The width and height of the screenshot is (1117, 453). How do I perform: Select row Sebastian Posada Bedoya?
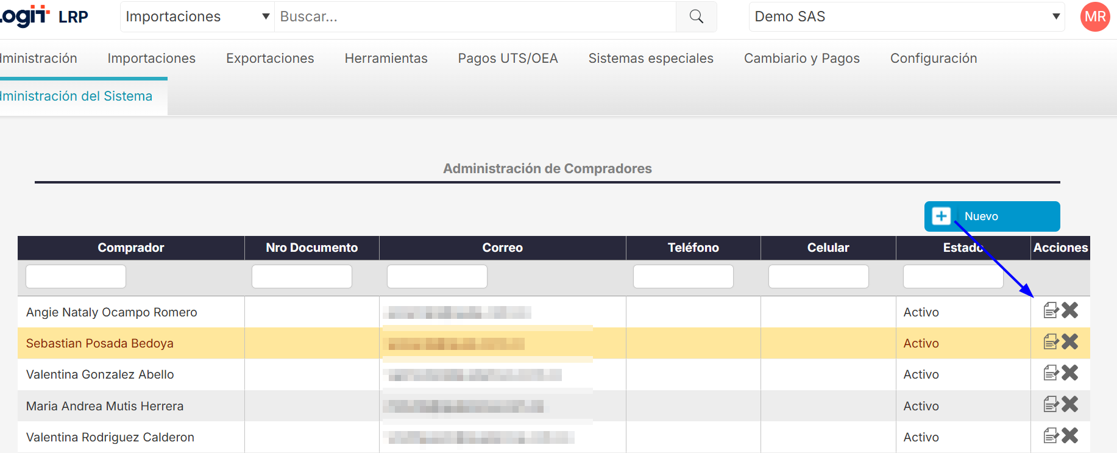pos(554,343)
